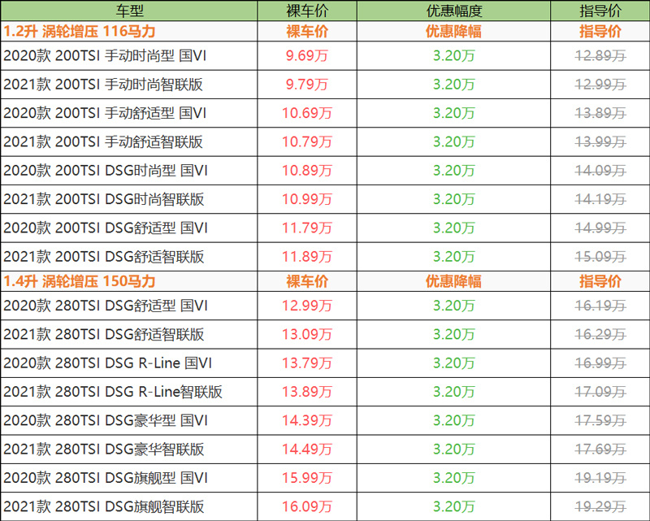Select orange 裸车价 label in 1.2升 section
The height and width of the screenshot is (521, 650).
click(x=307, y=32)
